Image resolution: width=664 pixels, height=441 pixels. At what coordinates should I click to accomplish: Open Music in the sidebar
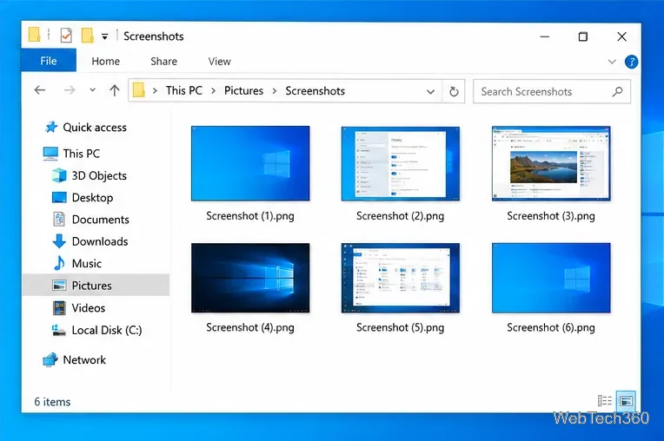tap(76, 263)
